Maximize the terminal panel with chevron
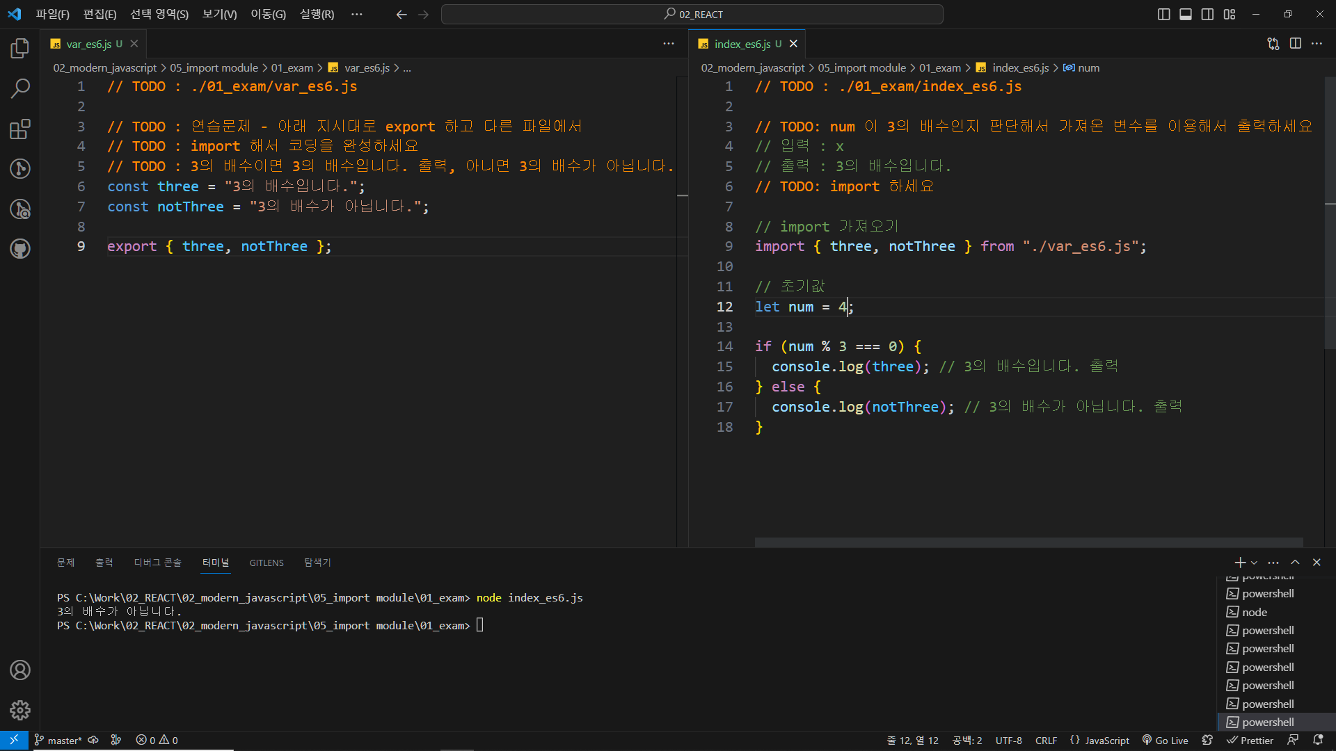 pyautogui.click(x=1295, y=563)
